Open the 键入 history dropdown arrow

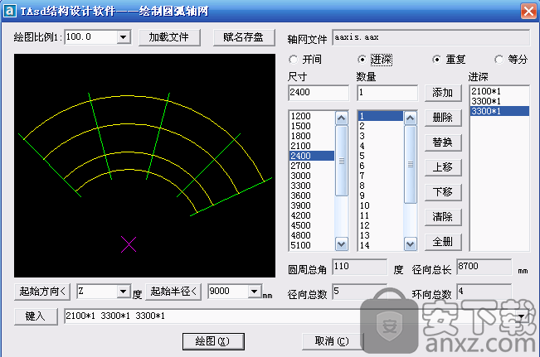click(x=522, y=316)
